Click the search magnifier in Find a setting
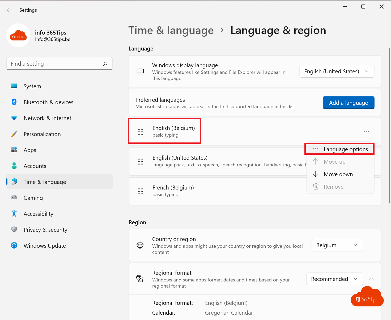This screenshot has height=320, width=391. point(105,64)
